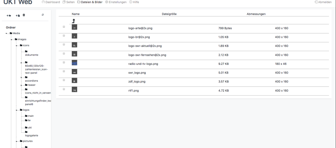Select checkbox for zdf_logo.png

64,80
